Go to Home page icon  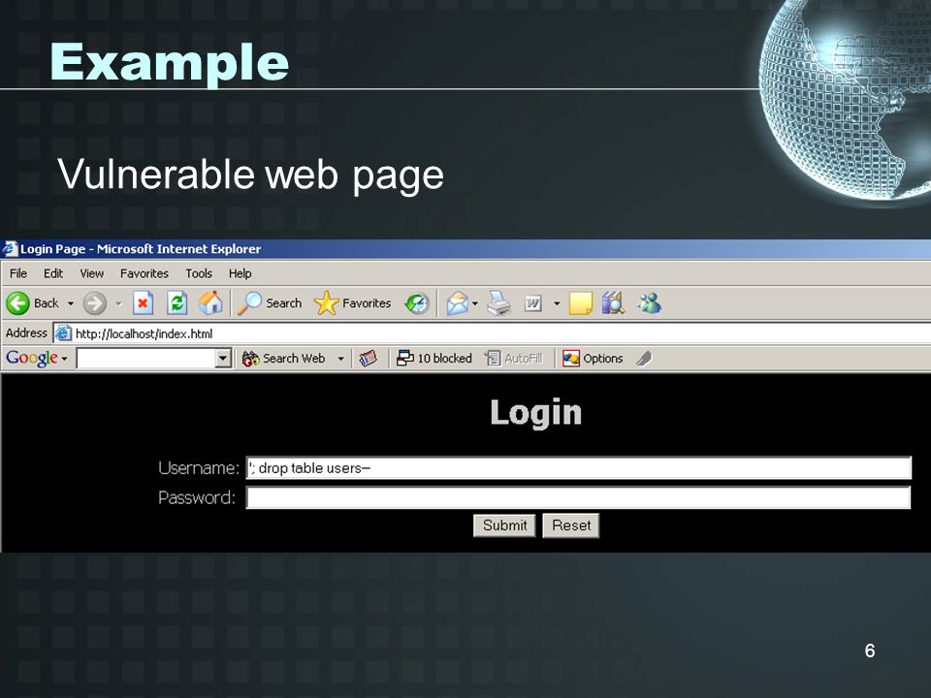[x=210, y=303]
